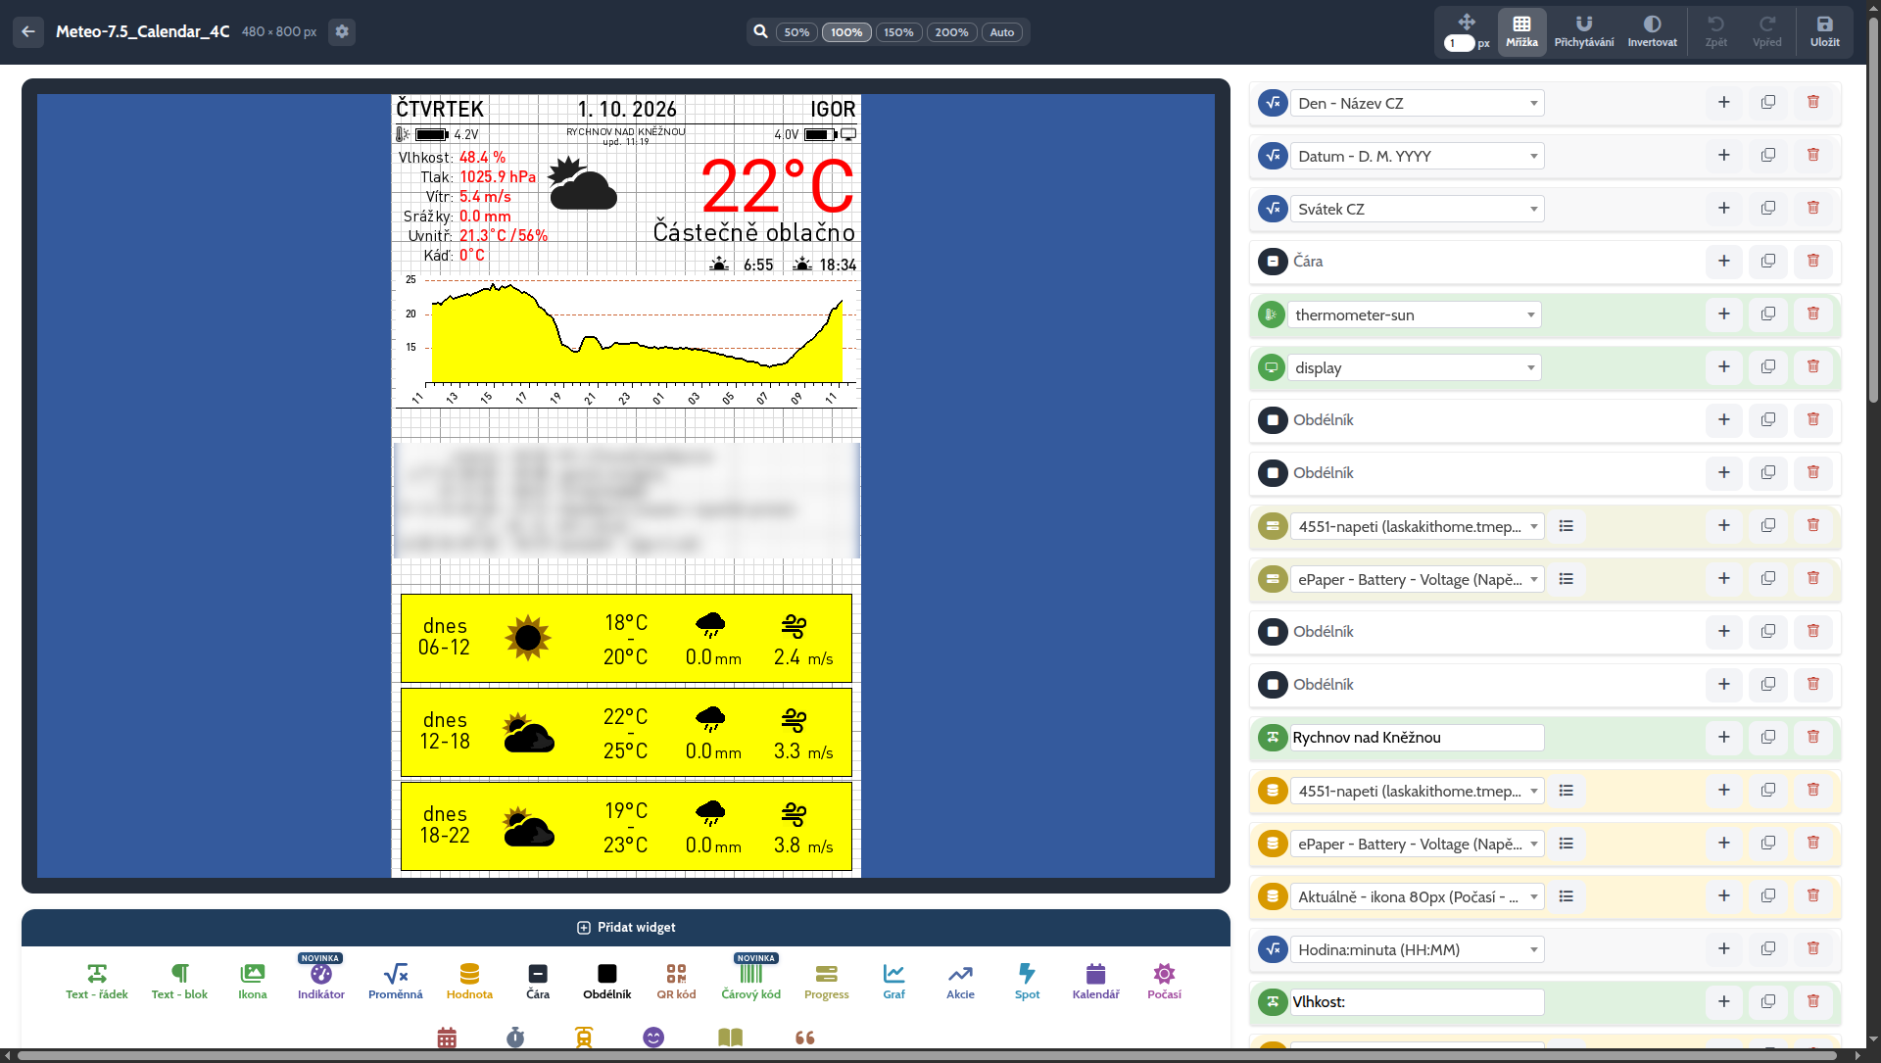Add a Hodnota widget

[x=469, y=981]
